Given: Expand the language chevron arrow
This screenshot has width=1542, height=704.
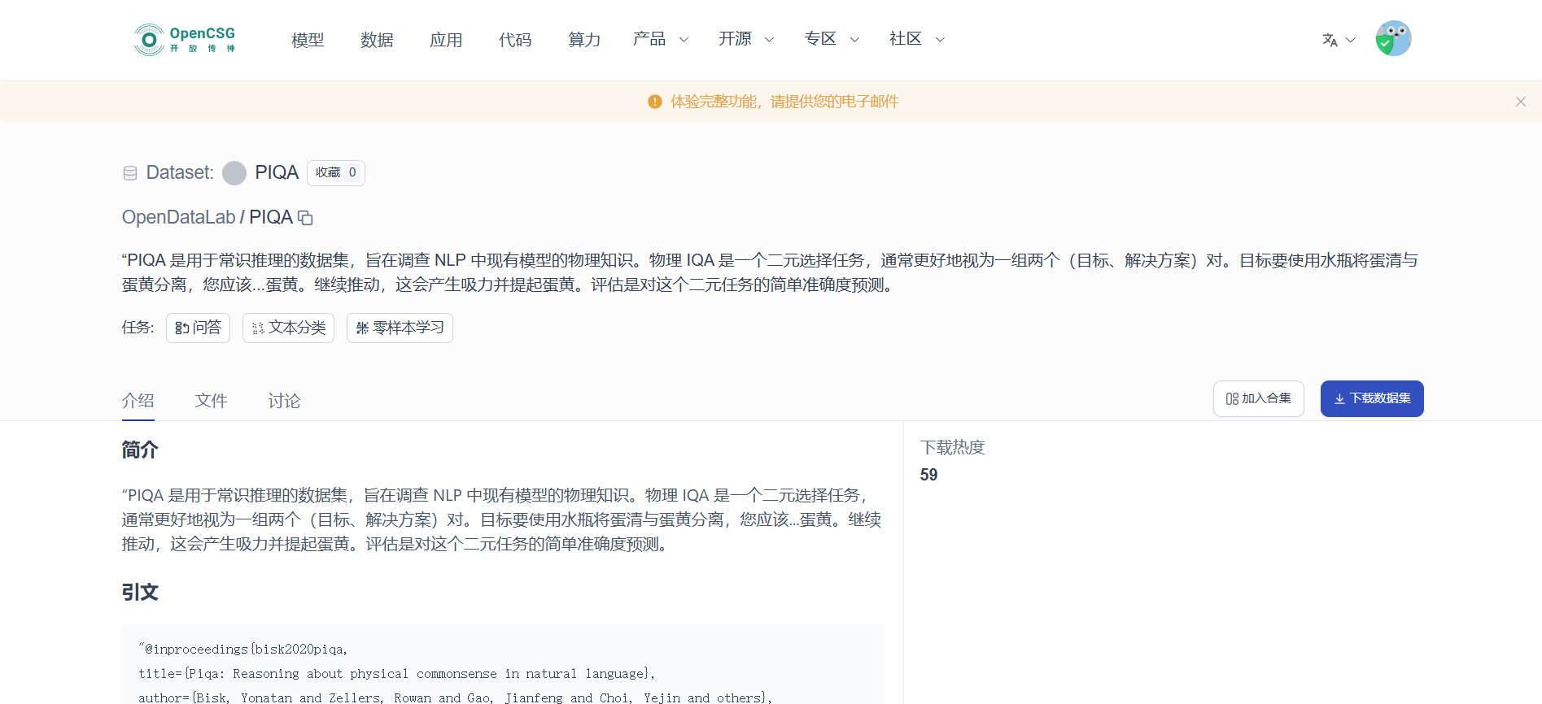Looking at the screenshot, I should 1351,40.
